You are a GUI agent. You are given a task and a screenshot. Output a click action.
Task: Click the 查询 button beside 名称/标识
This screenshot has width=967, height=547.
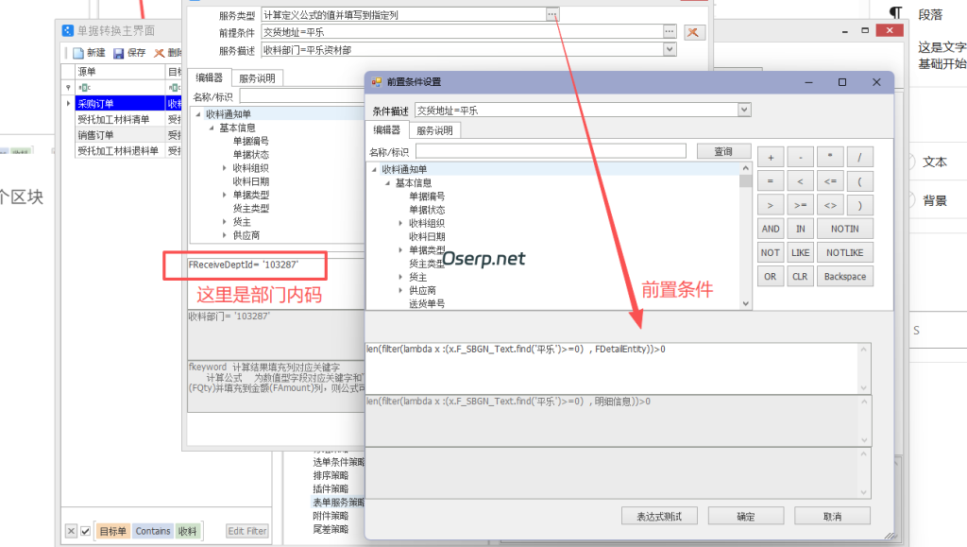click(x=723, y=150)
